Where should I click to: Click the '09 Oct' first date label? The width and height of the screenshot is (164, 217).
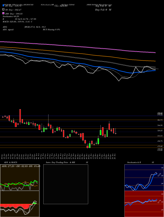[x=2, y=156]
